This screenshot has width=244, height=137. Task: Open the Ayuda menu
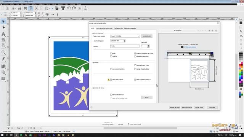tap(79, 4)
